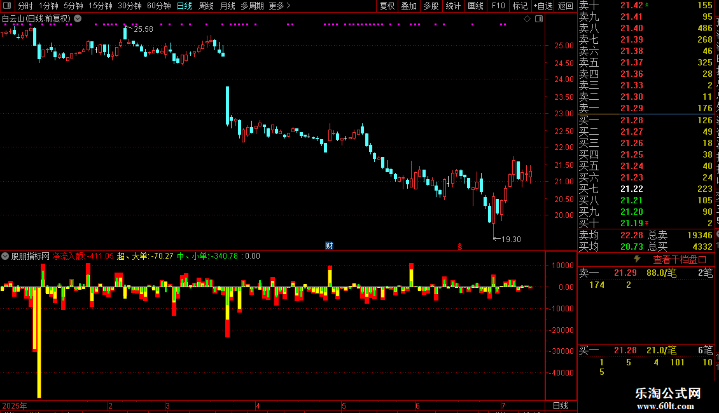719x413 pixels.
Task: Click the 卖均 value 22.28
Action: [632, 235]
